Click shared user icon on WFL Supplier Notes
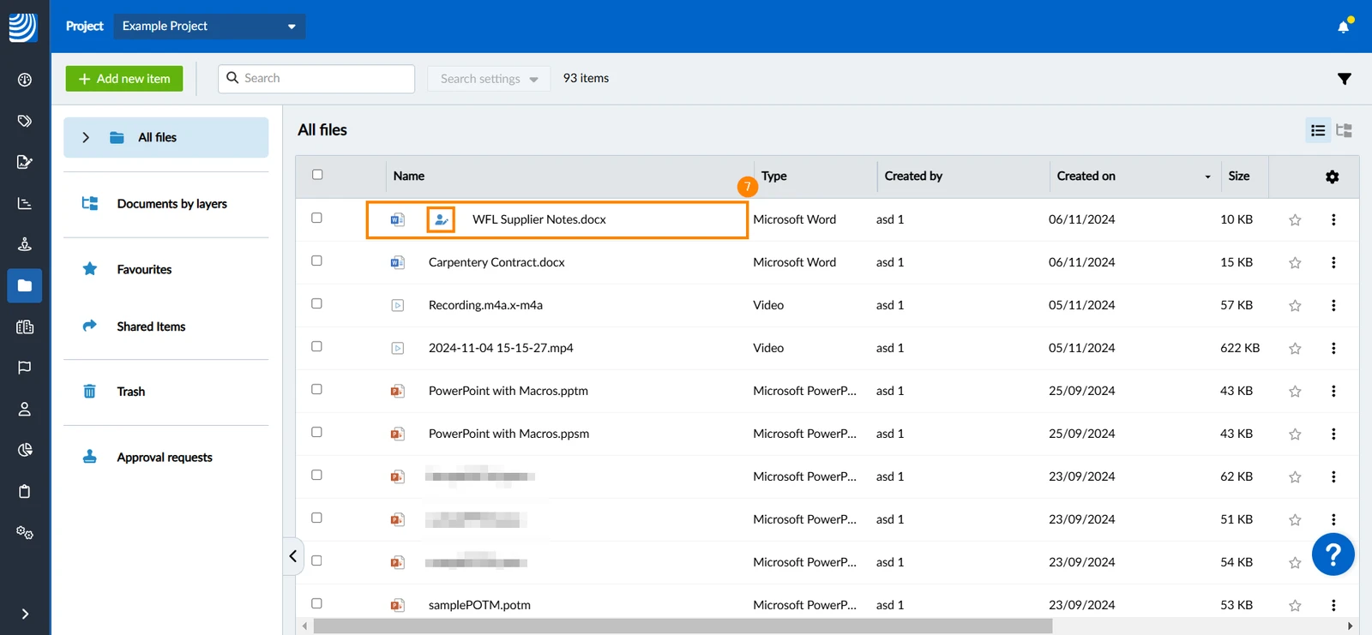1372x635 pixels. click(x=441, y=219)
